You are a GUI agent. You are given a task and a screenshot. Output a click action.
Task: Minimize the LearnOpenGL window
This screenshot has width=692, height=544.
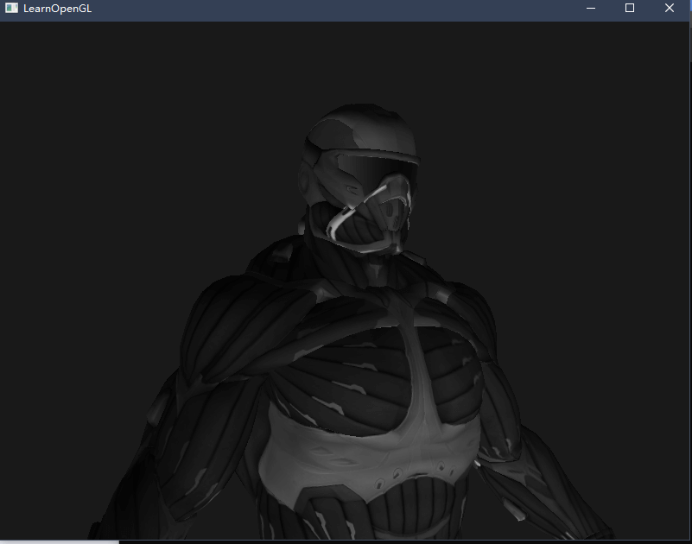[591, 9]
